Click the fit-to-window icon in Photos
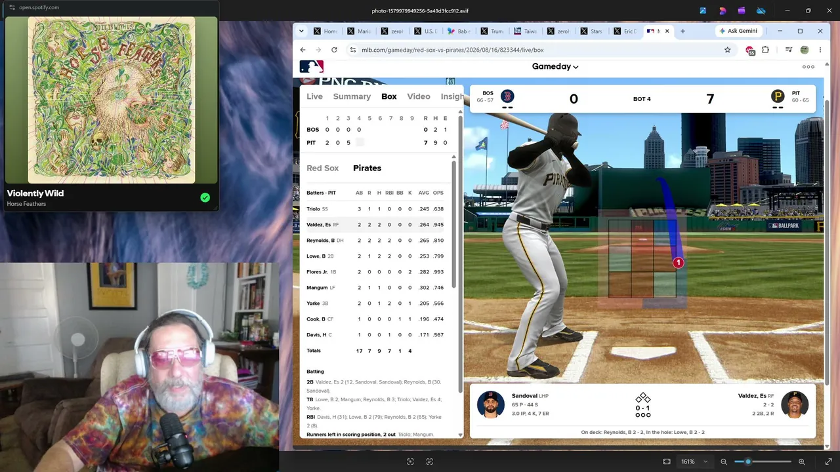Viewport: 840px width, 472px height. coord(667,462)
